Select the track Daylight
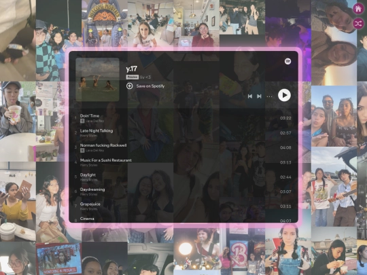 coord(88,175)
